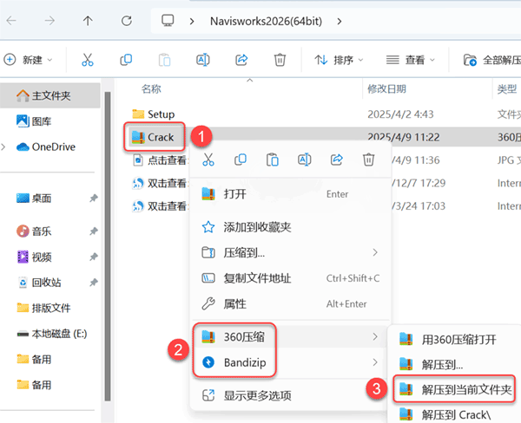The image size is (521, 423).
Task: Click the This PC monitor icon
Action: [168, 21]
